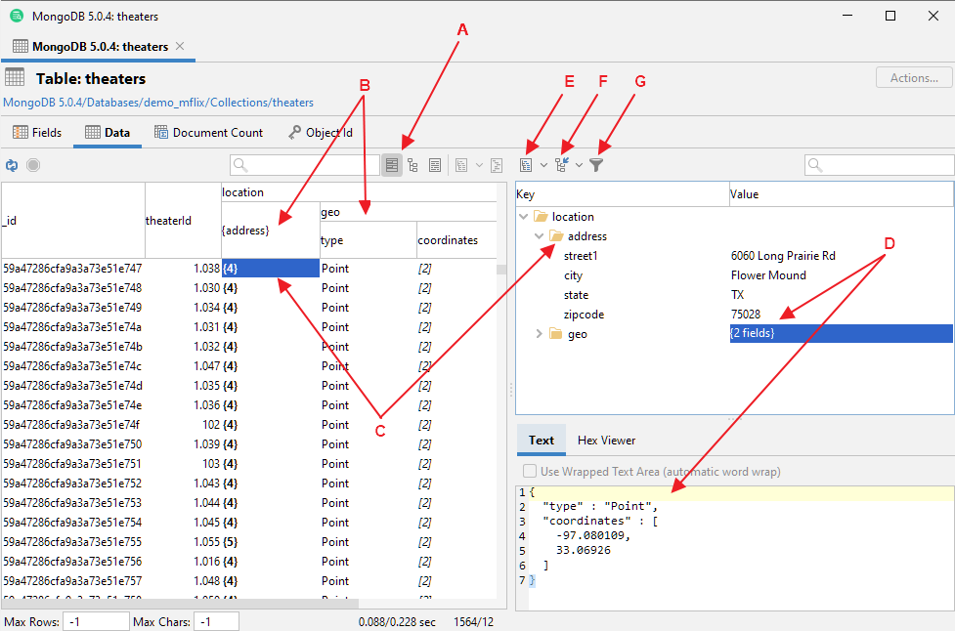Open the row filter funnel icon
Viewport: 955px width, 631px height.
click(x=596, y=164)
